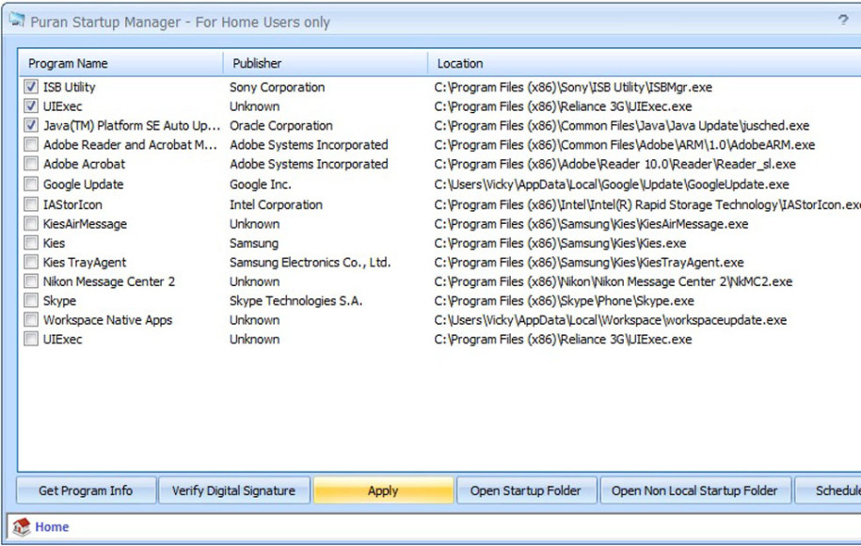Sort by the Publisher column header
The height and width of the screenshot is (546, 861).
click(326, 63)
